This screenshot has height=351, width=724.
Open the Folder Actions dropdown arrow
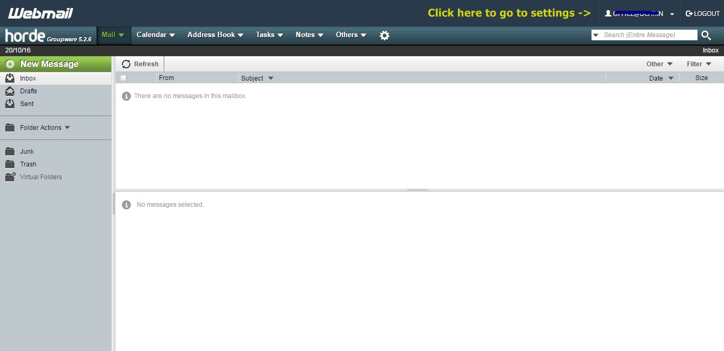tap(67, 128)
